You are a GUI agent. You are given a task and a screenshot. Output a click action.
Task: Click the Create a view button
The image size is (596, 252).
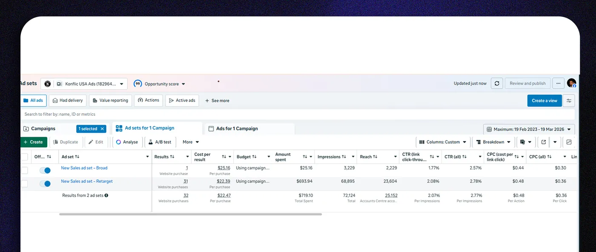click(544, 100)
